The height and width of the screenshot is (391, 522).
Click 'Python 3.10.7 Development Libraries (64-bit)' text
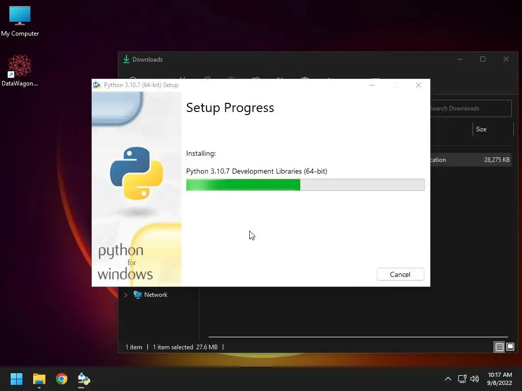[x=257, y=171]
